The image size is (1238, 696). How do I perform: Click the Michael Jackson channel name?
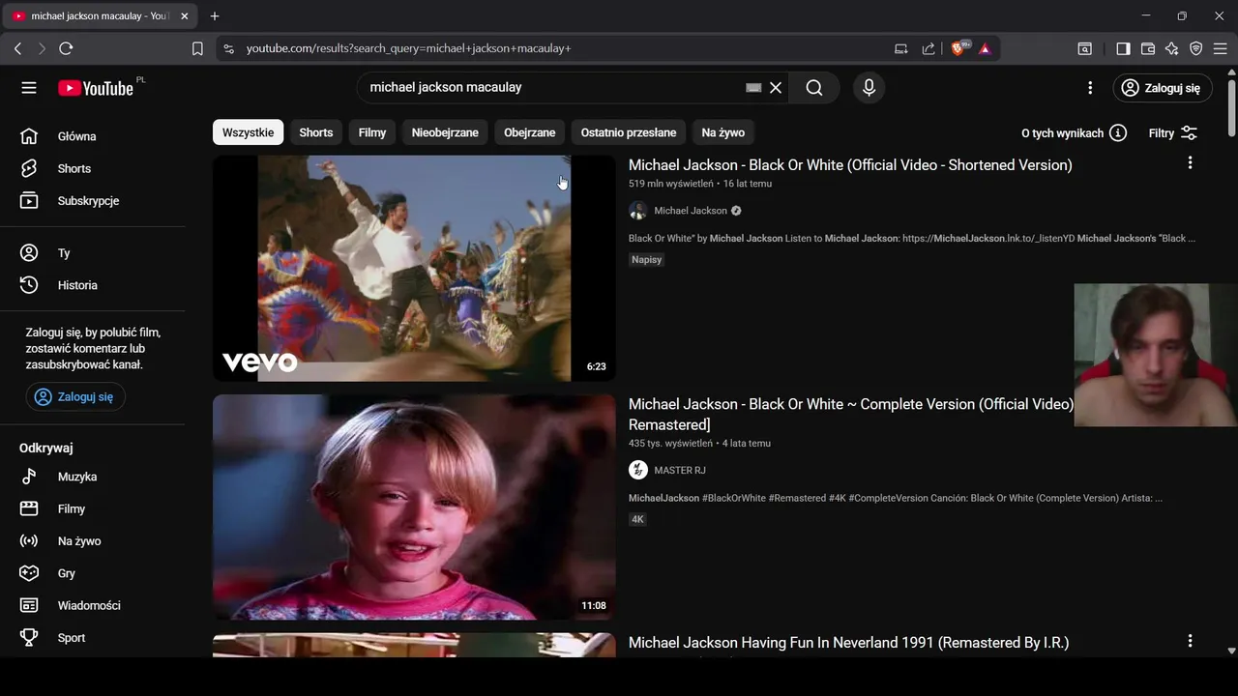pos(691,211)
